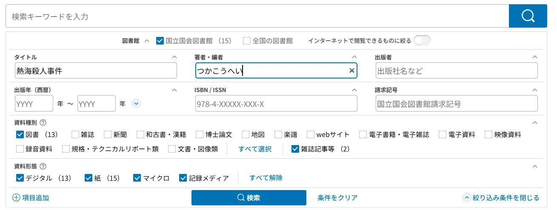Check 電子資料 checkbox
557x210 pixels.
(443, 134)
